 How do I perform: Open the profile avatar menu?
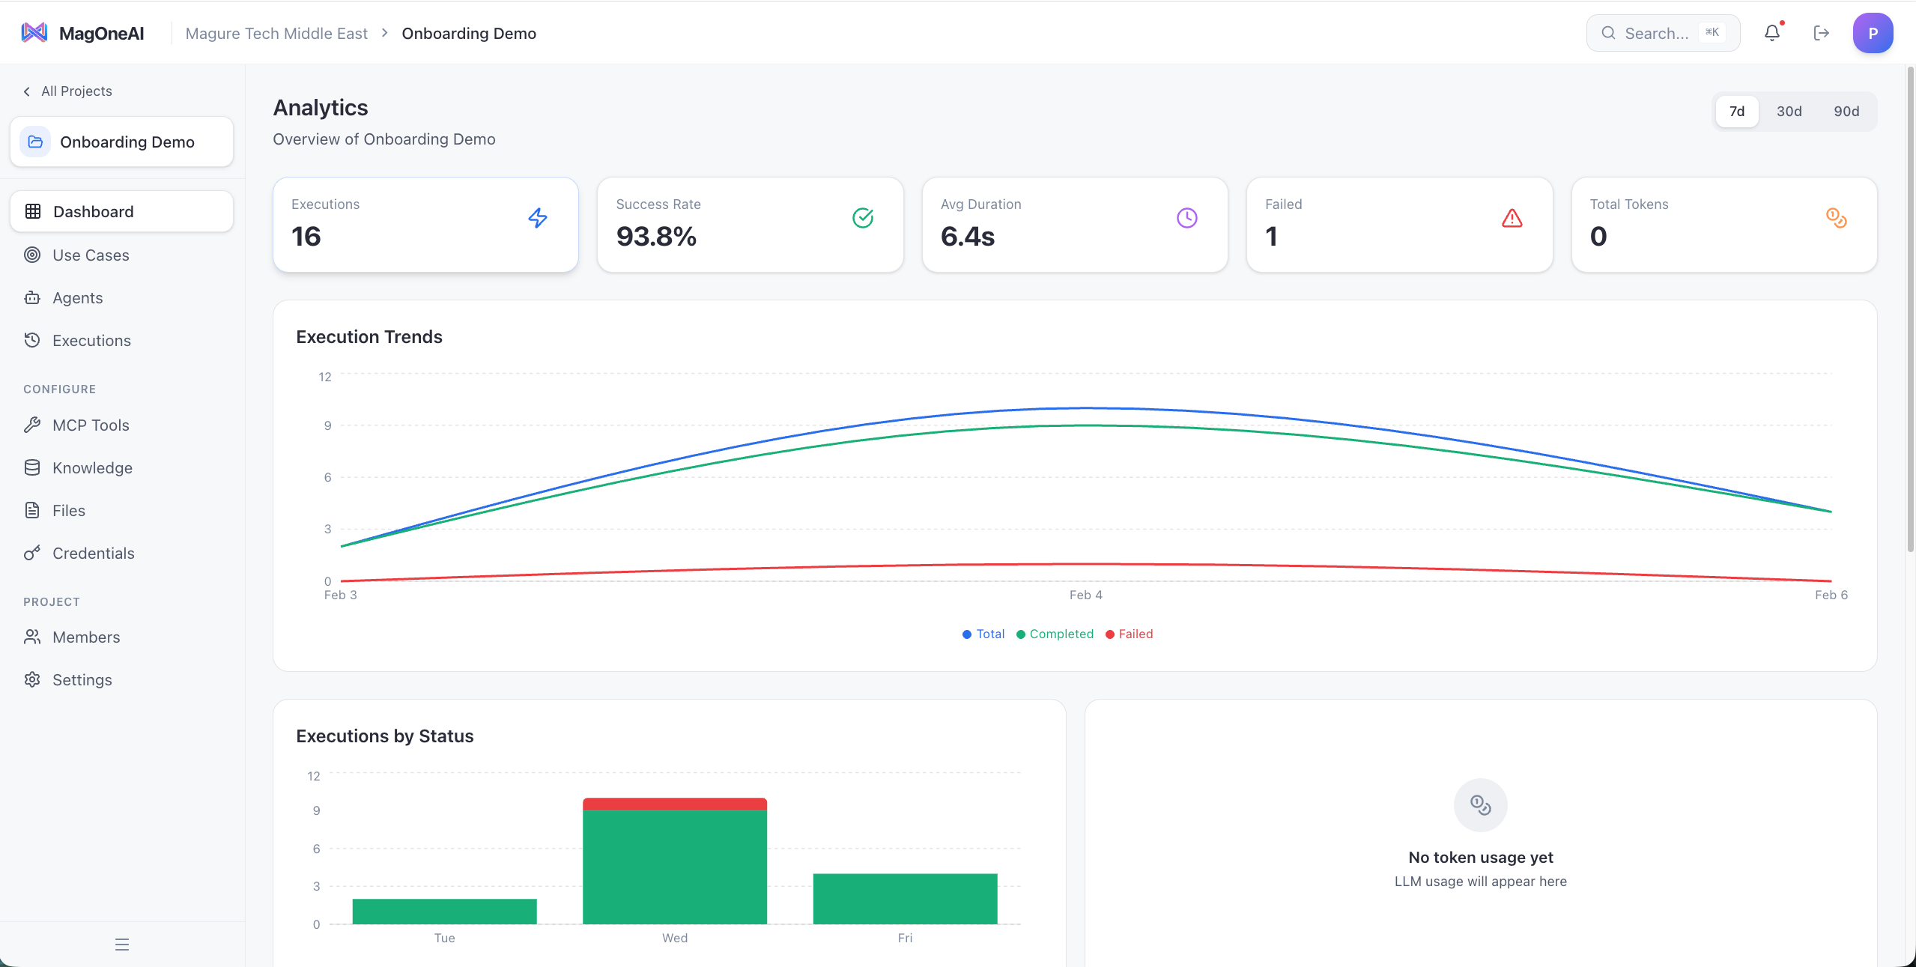pos(1872,33)
